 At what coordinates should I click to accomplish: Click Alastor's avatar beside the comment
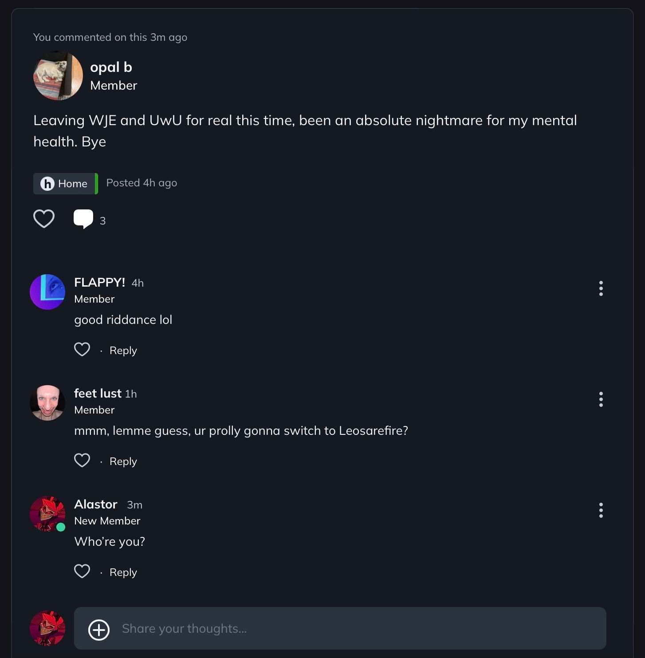(47, 514)
